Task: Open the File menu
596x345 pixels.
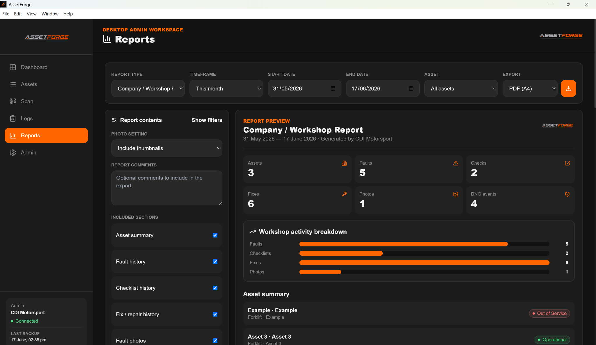Action: (6, 14)
